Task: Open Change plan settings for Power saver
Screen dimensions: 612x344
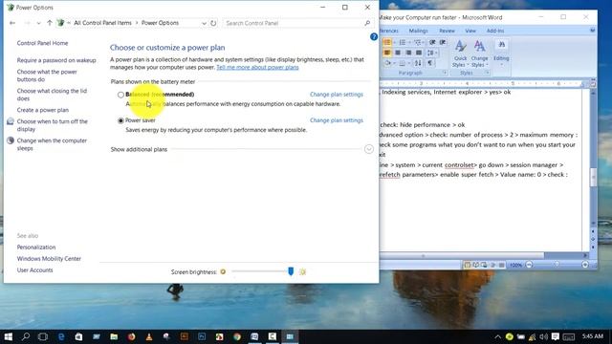Action: (x=336, y=120)
